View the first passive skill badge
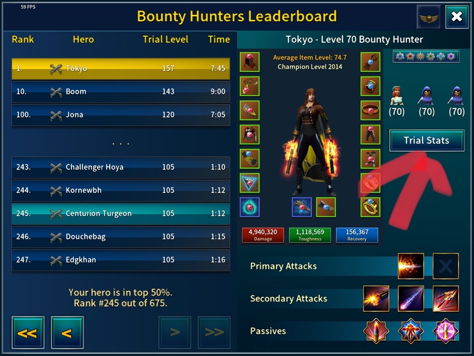 click(x=376, y=331)
